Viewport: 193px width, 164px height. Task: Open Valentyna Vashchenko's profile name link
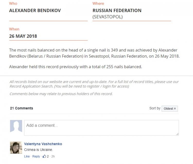[x=43, y=144]
